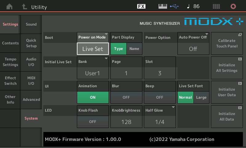Open tempo settings via note icon
This screenshot has height=148, width=246.
193,6
